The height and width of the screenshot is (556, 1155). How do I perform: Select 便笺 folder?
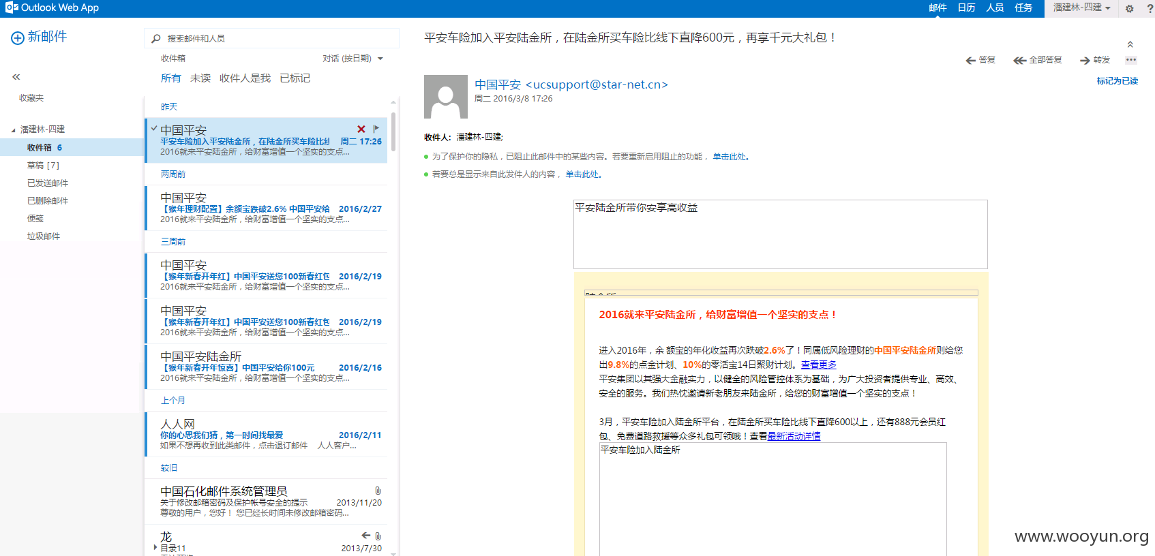72,218
